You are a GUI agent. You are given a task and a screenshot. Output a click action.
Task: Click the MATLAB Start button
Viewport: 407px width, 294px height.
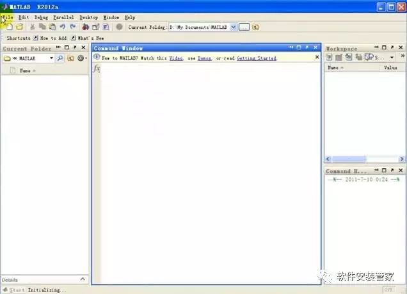coord(13,290)
